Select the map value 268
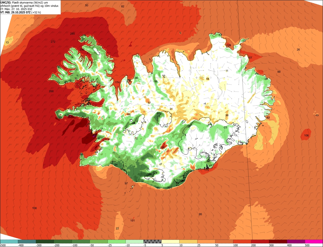The width and height of the screenshot is (323, 247). (x=51, y=91)
